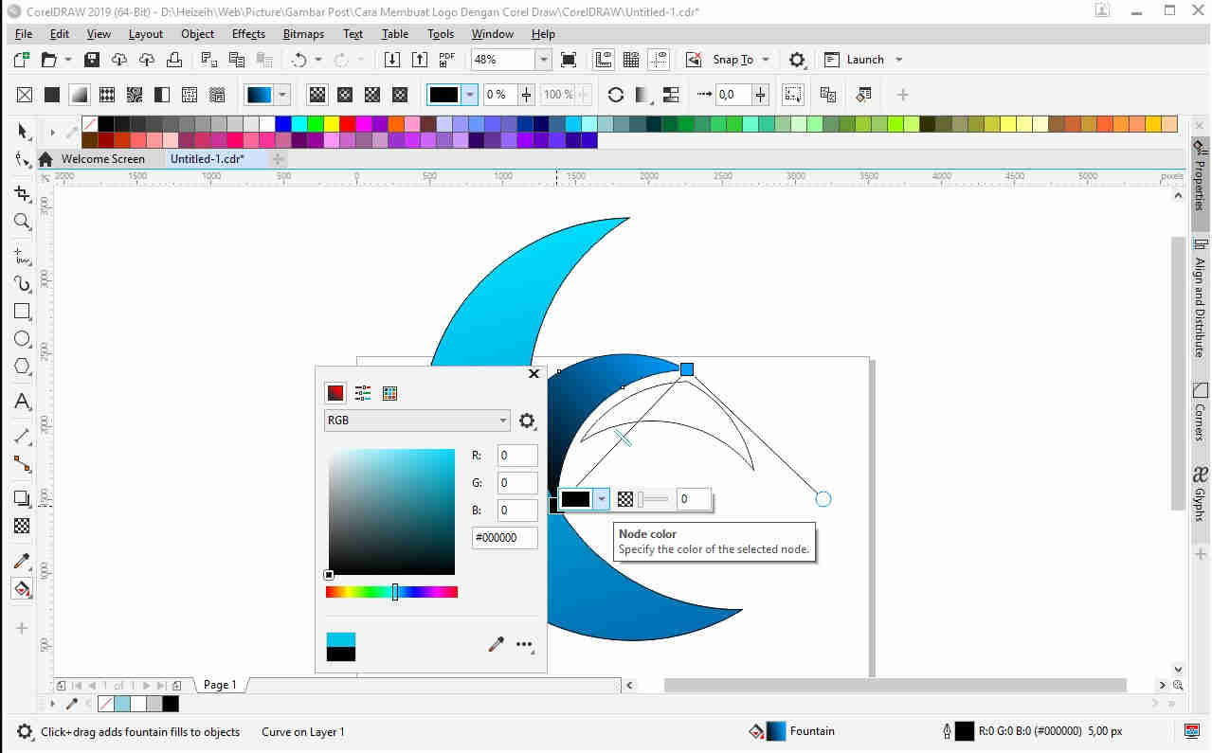Select the Shape tool in toolbox
The image size is (1212, 753).
point(23,159)
